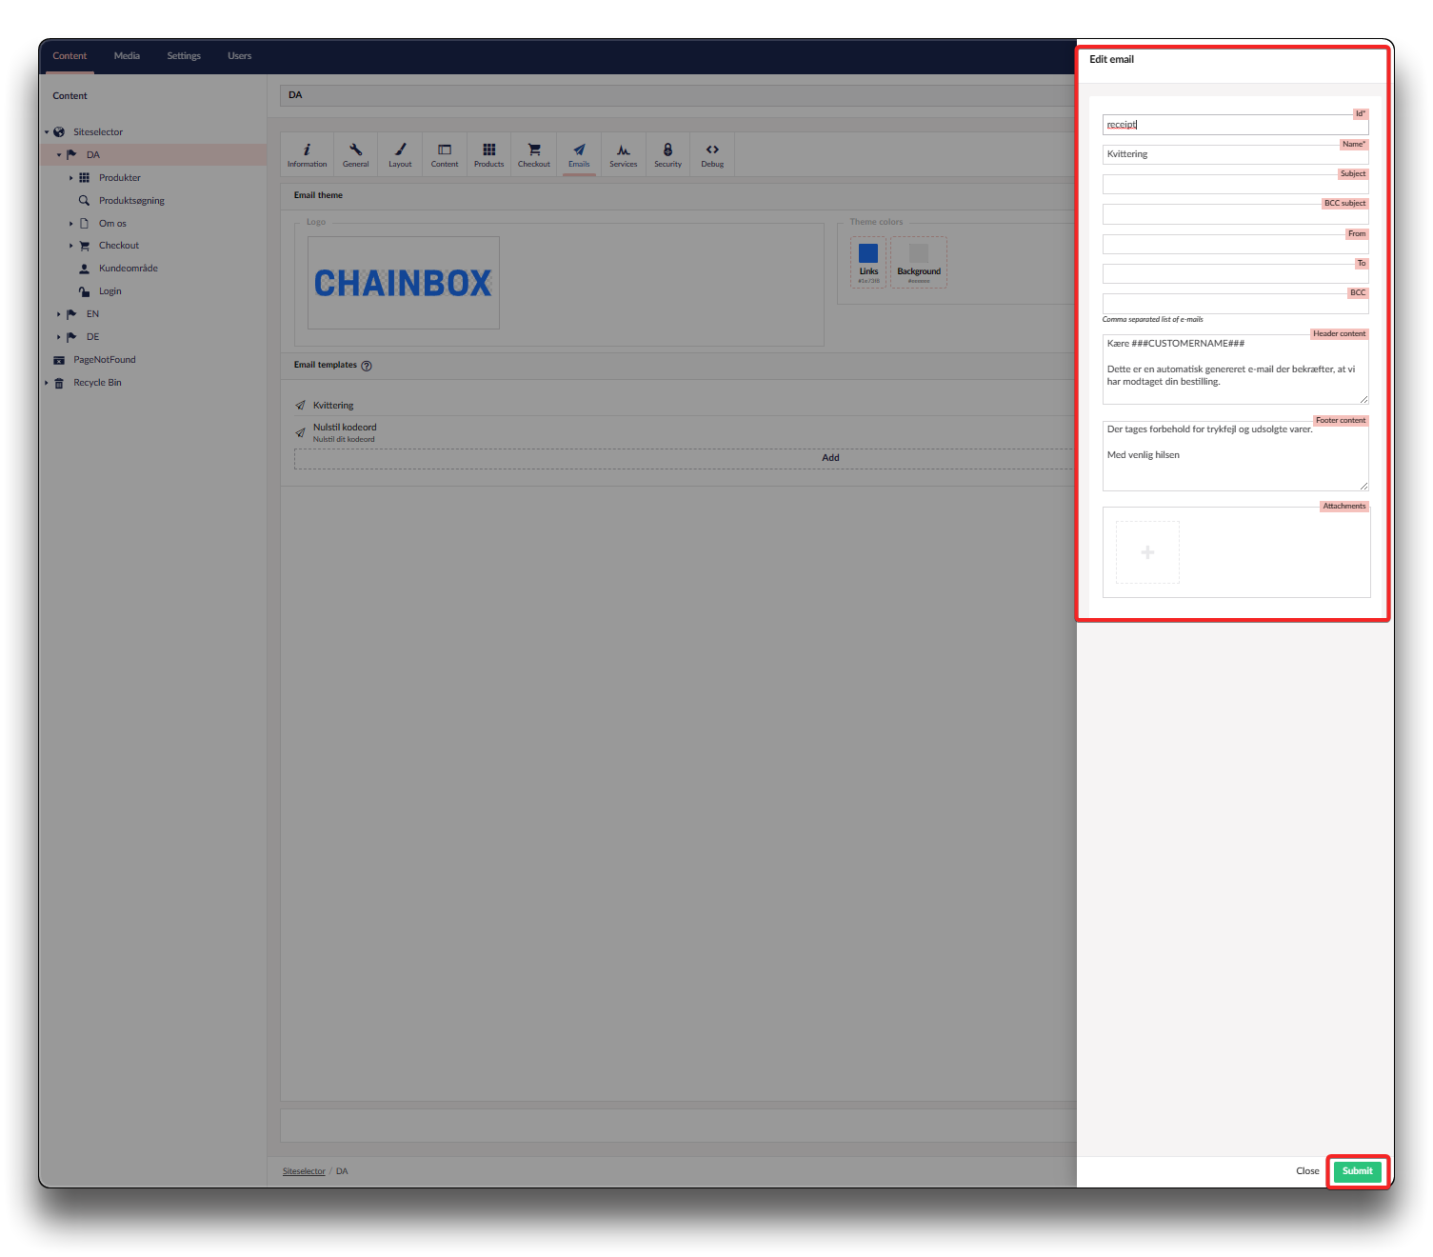
Task: Follow the Siteselector breadcrumb link
Action: [304, 1171]
